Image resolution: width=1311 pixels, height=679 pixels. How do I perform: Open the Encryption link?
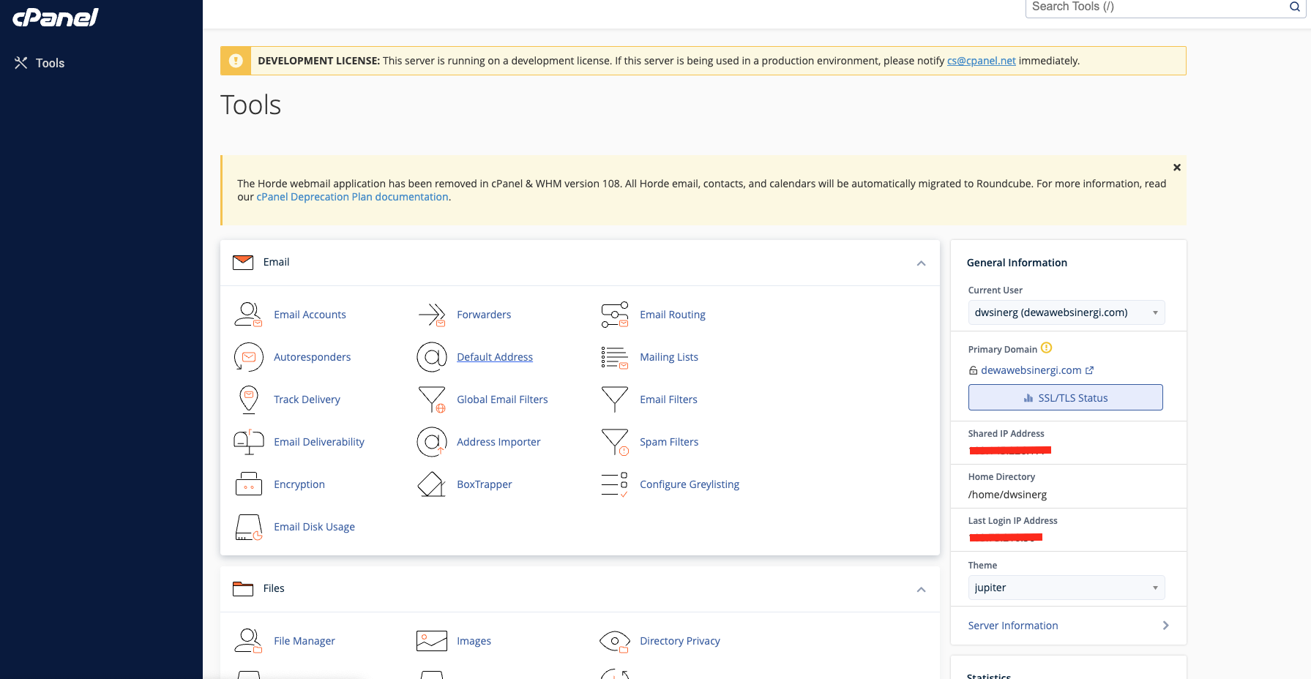point(299,484)
